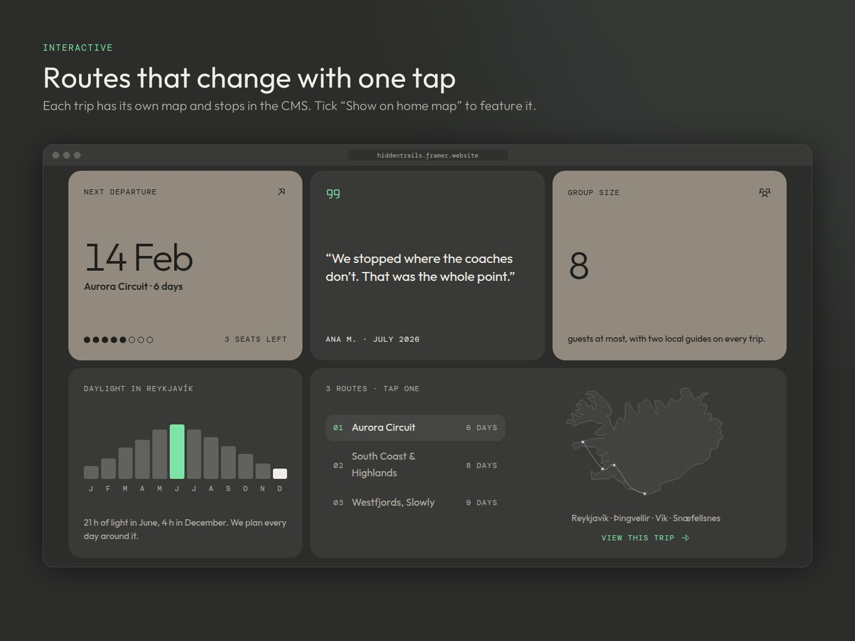Select the Westfjords, Slowly route
This screenshot has width=855, height=641.
415,503
